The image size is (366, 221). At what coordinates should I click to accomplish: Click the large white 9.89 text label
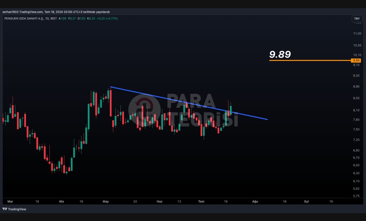(x=280, y=54)
